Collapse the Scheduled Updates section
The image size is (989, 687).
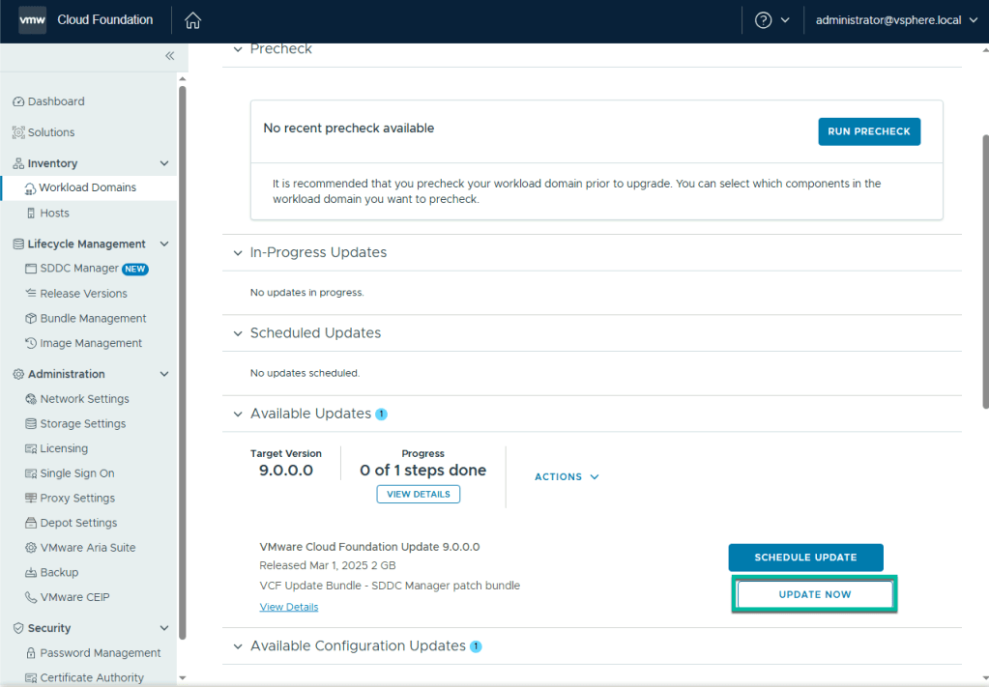238,333
